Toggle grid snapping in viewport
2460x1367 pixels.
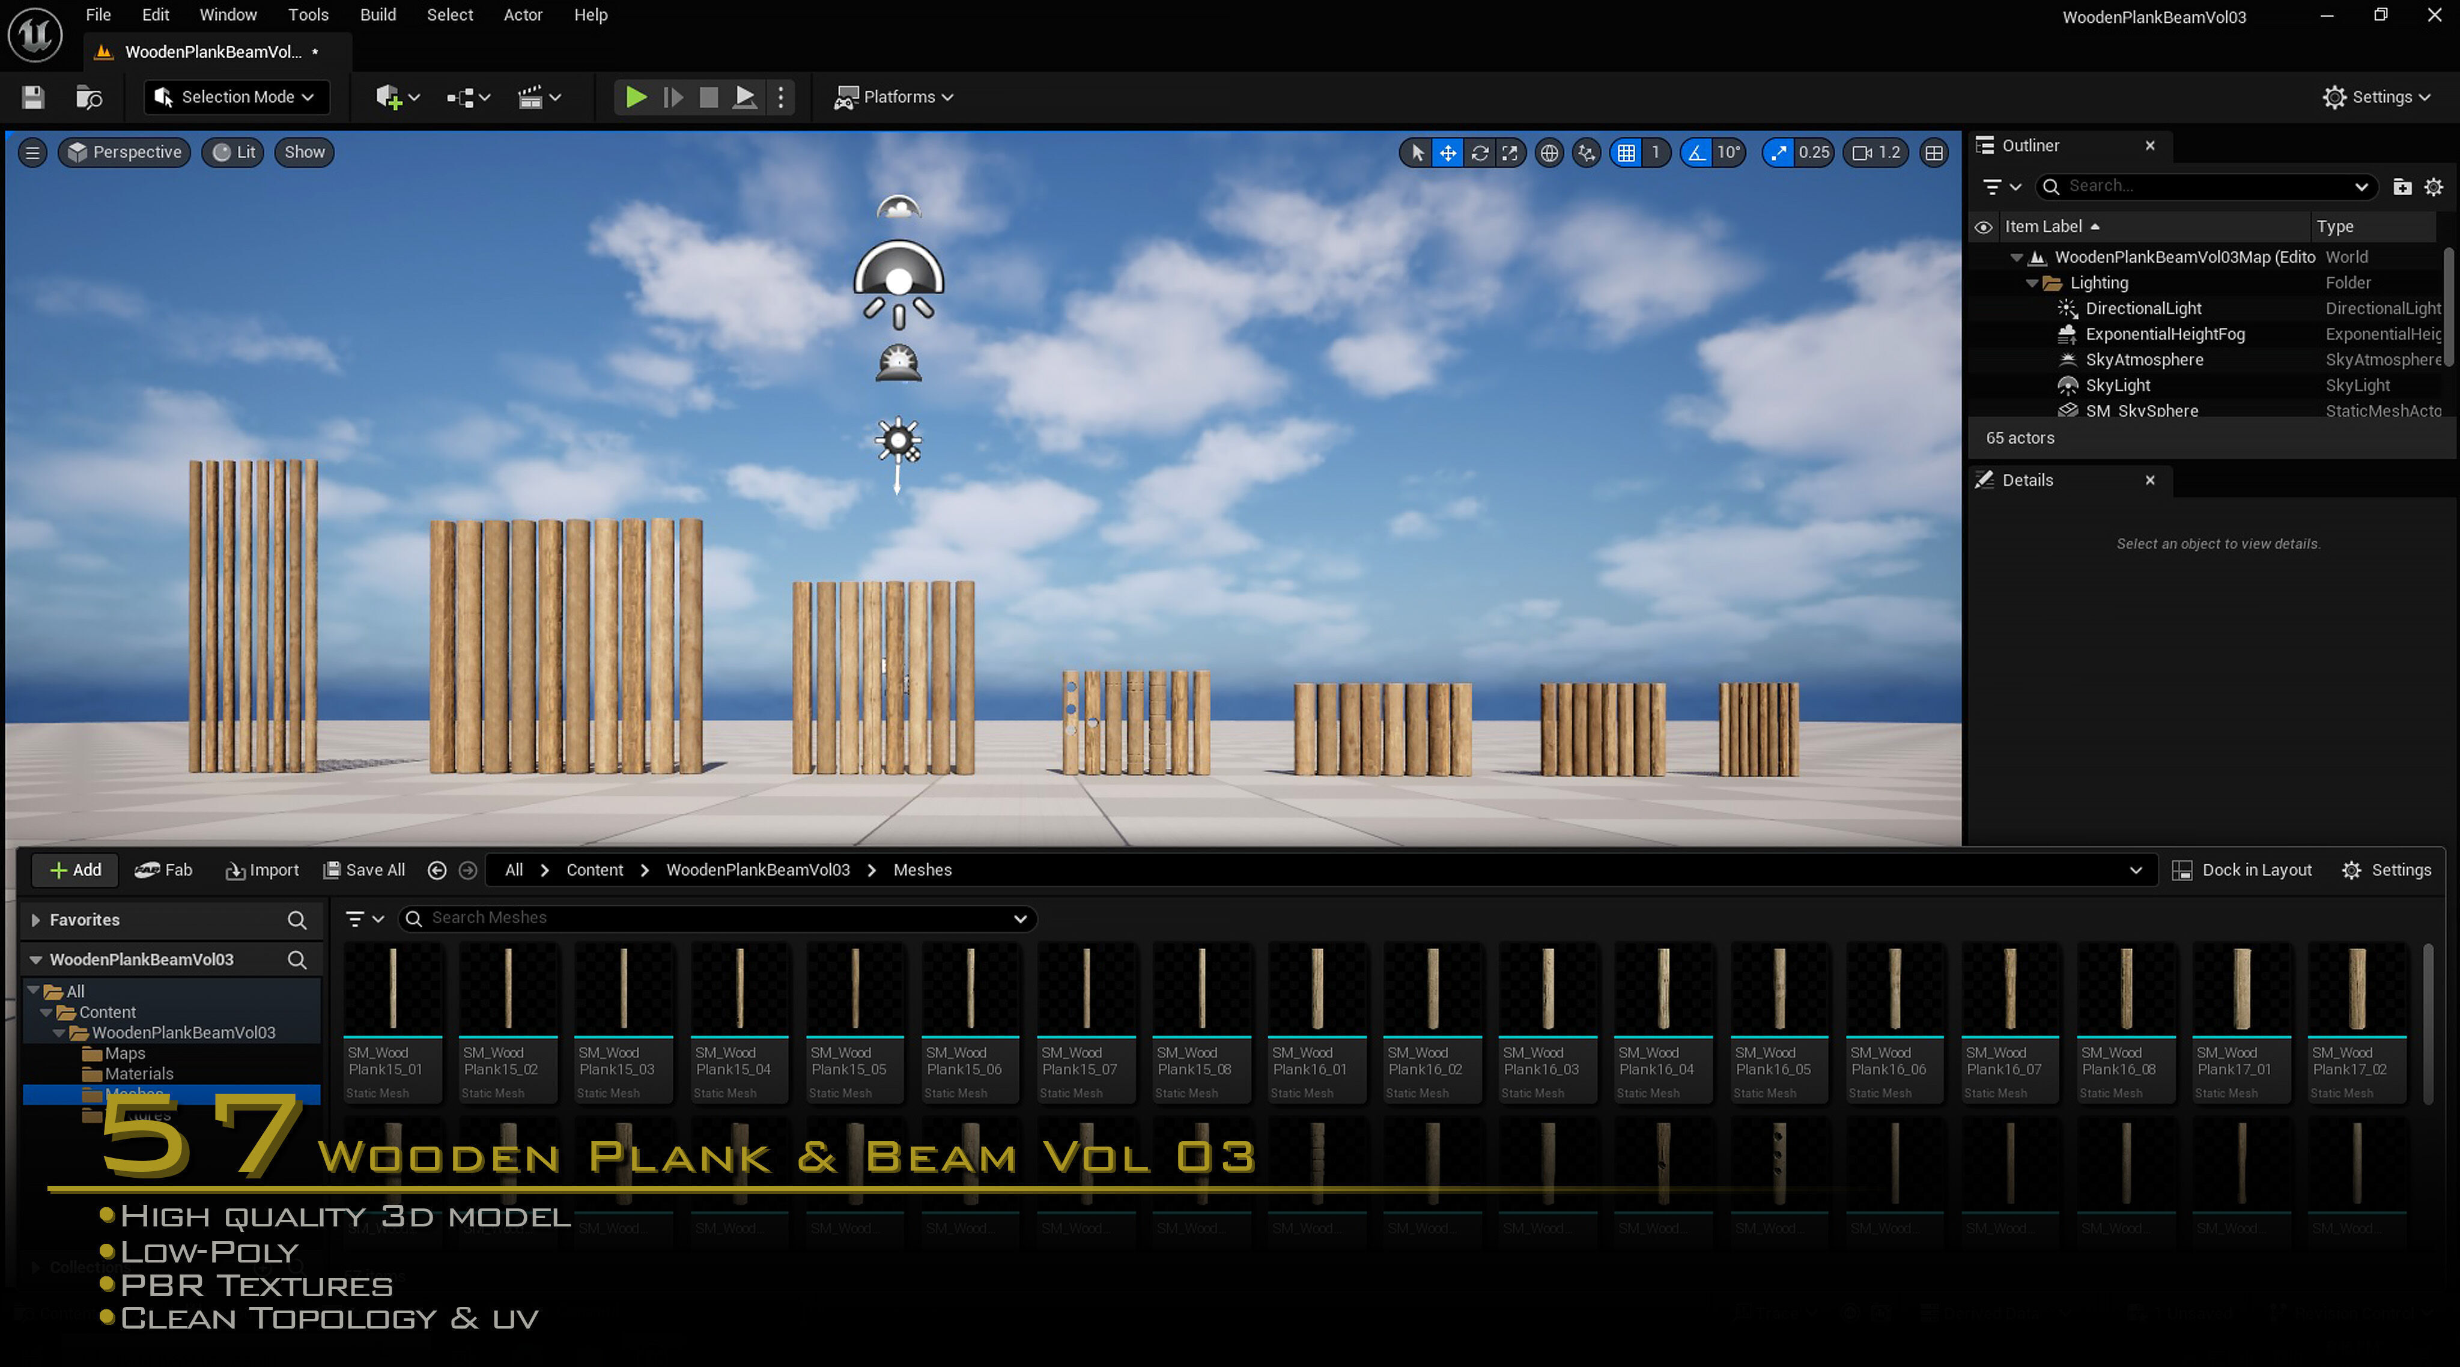pyautogui.click(x=1626, y=152)
